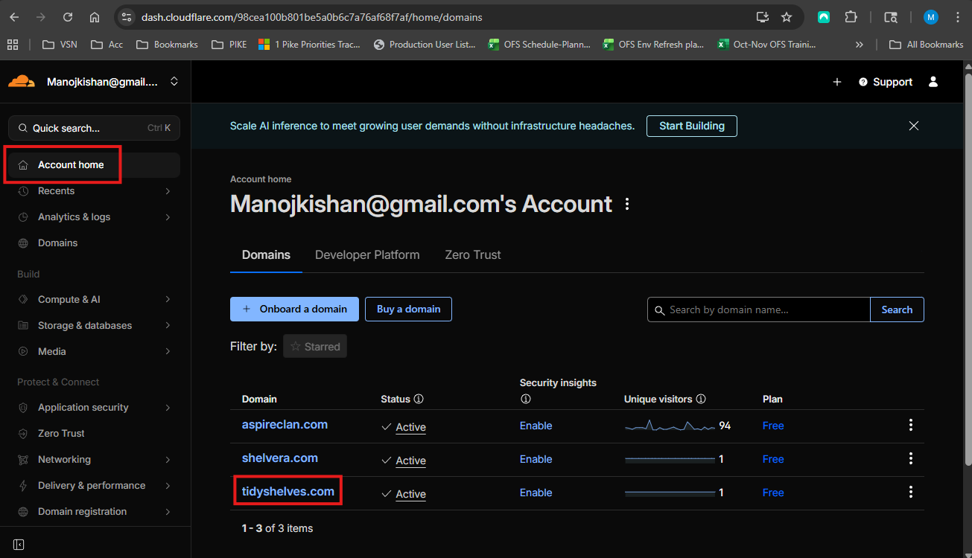This screenshot has width=972, height=558.
Task: Click Security insights info icon
Action: [525, 400]
